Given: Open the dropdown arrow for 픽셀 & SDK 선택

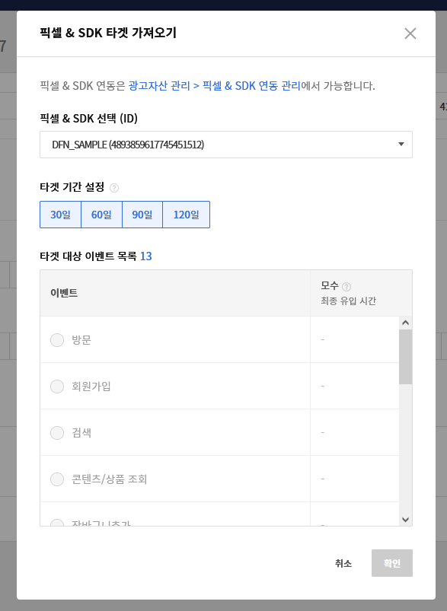Looking at the screenshot, I should point(401,144).
